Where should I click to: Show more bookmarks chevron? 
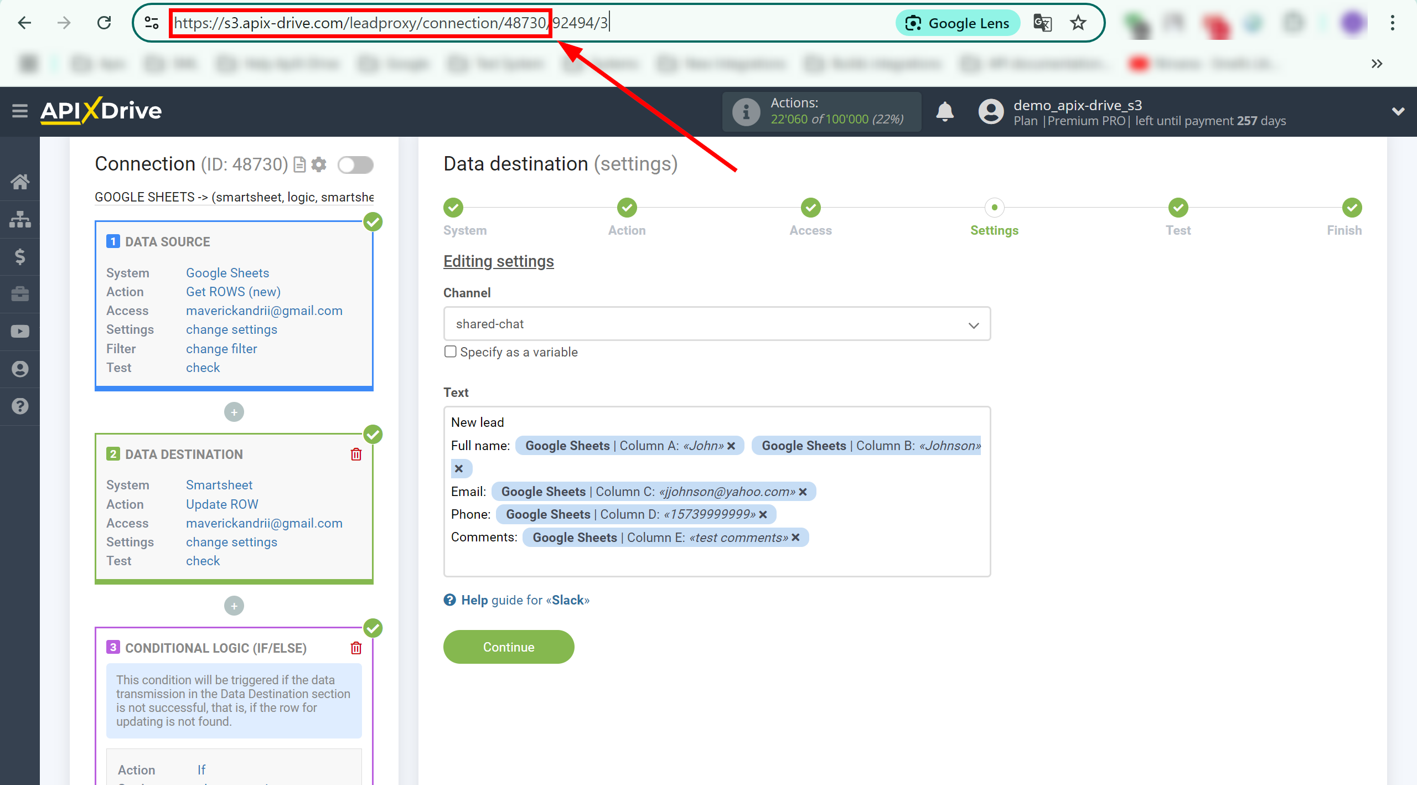pos(1377,64)
